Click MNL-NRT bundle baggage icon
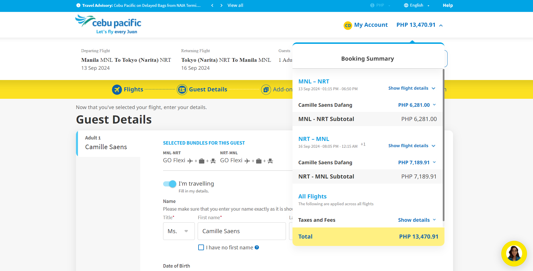 click(x=202, y=161)
